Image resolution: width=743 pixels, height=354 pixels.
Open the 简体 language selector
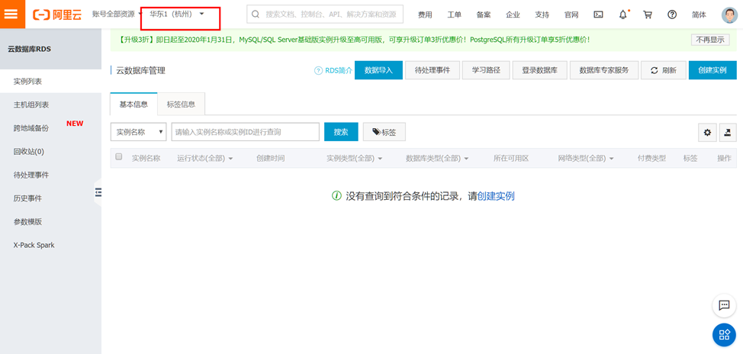coord(699,14)
